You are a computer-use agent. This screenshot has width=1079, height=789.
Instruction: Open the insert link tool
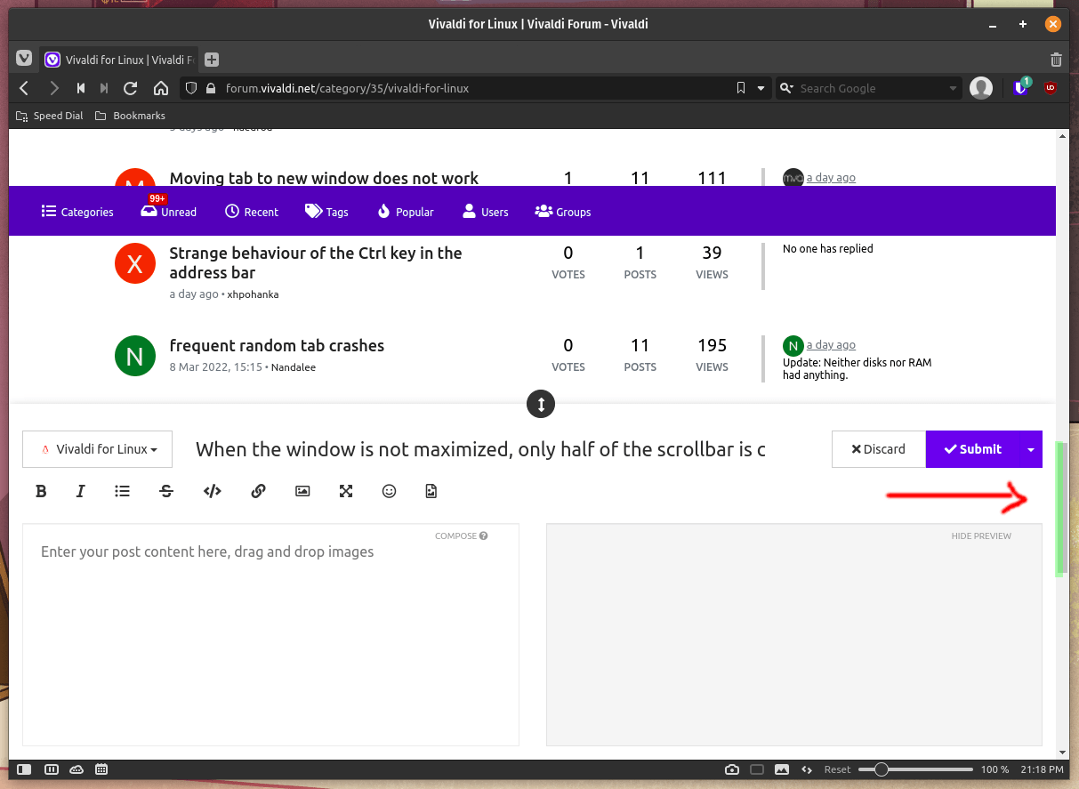pos(258,491)
